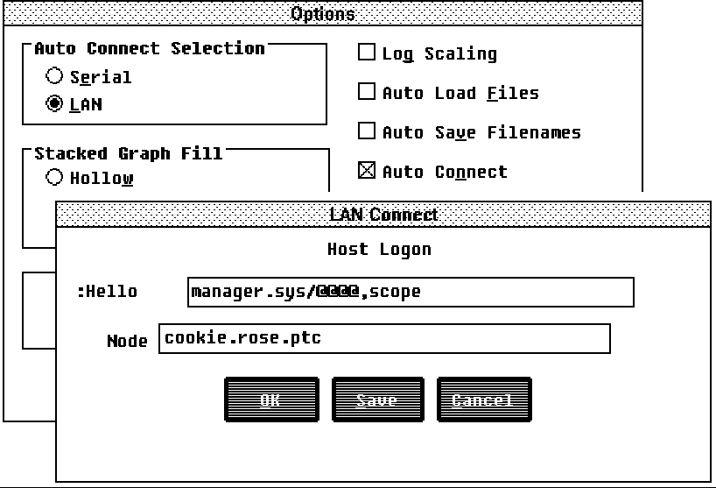Click the Stacked Graph Fill group title
Image resolution: width=716 pixels, height=488 pixels.
[x=128, y=153]
